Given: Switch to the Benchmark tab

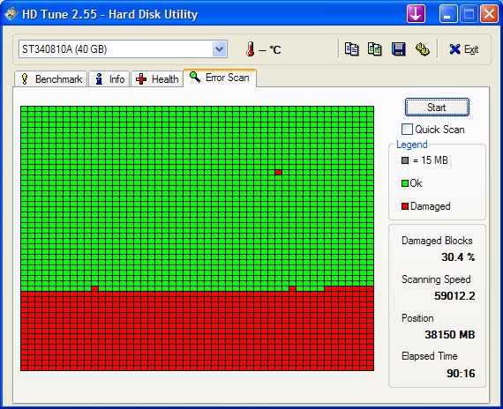Looking at the screenshot, I should pyautogui.click(x=50, y=78).
